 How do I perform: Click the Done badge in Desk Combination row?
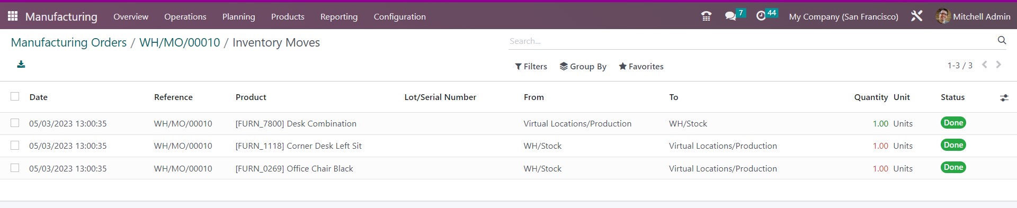click(953, 123)
